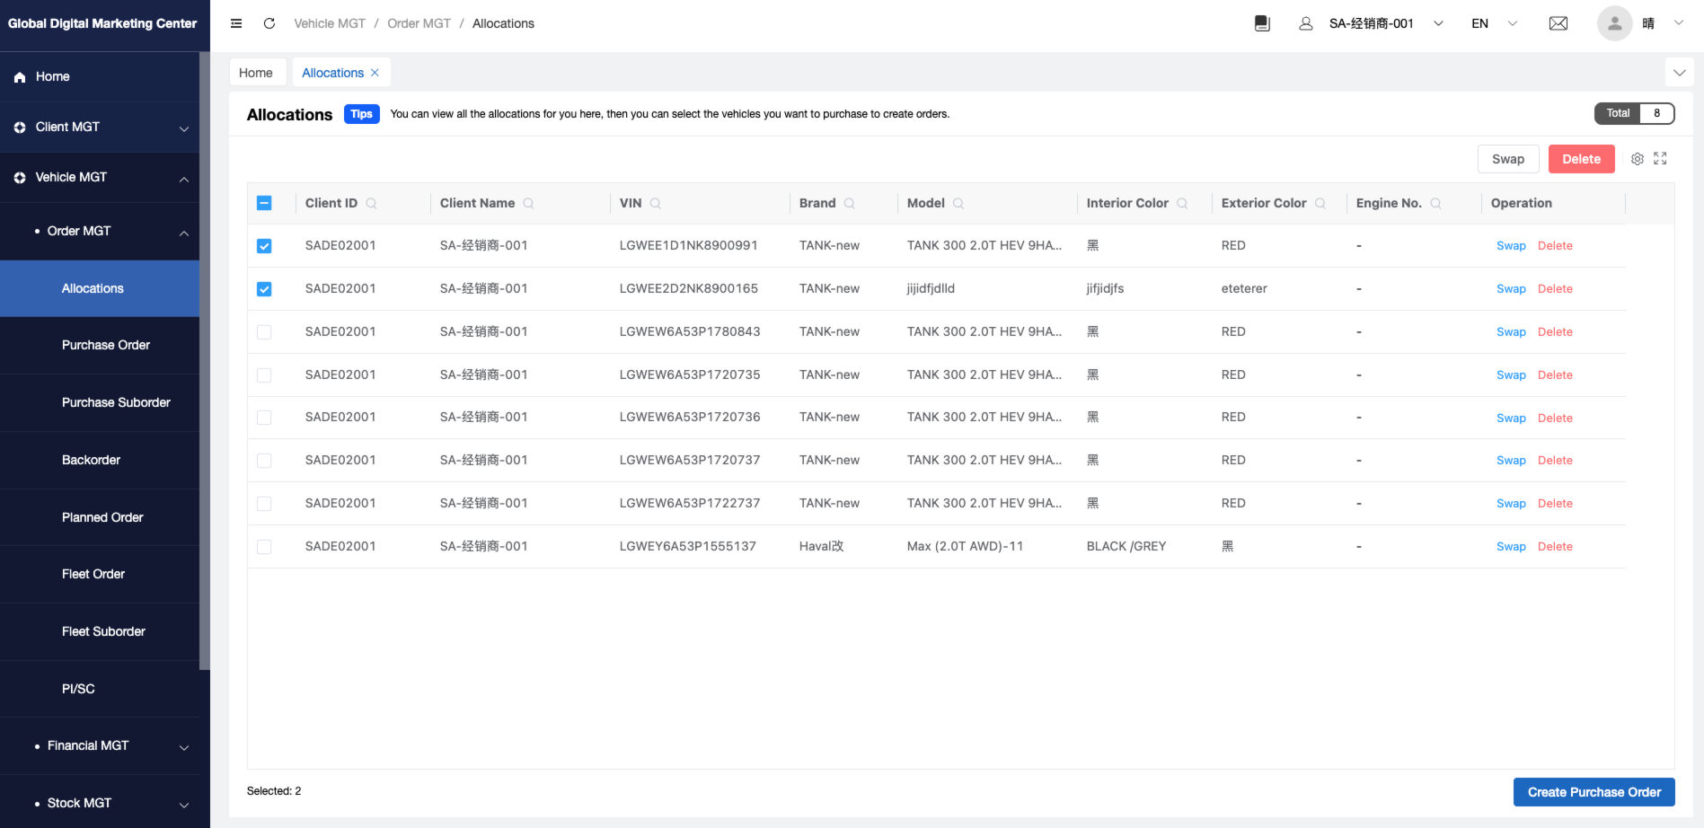1704x828 pixels.
Task: Click the page refresh icon
Action: (269, 23)
